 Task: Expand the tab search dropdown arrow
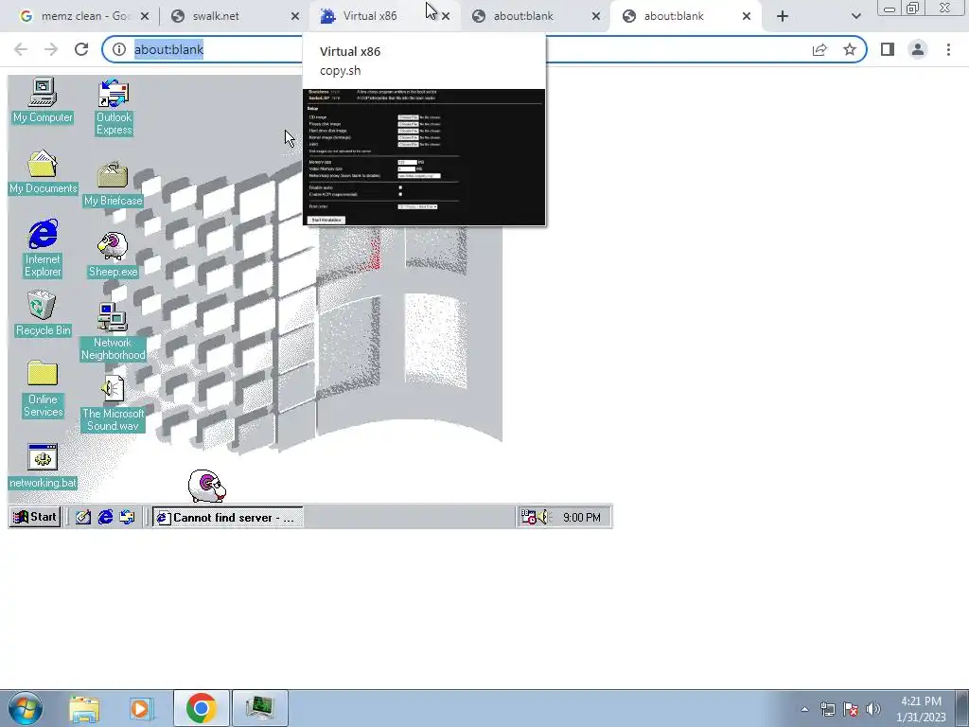click(x=855, y=16)
